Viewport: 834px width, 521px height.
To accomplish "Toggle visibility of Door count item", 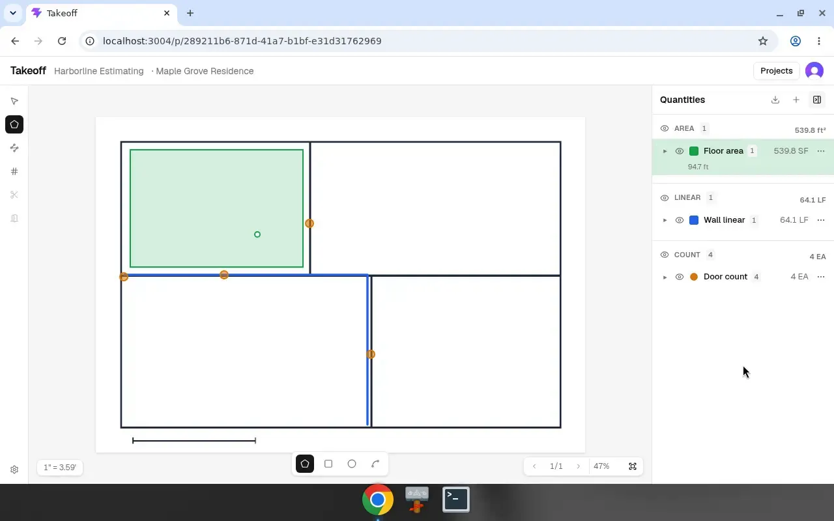I will [680, 277].
